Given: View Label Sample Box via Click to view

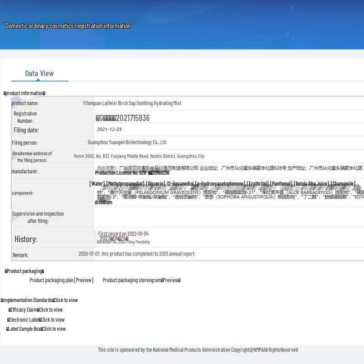Looking at the screenshot, I should 54,329.
